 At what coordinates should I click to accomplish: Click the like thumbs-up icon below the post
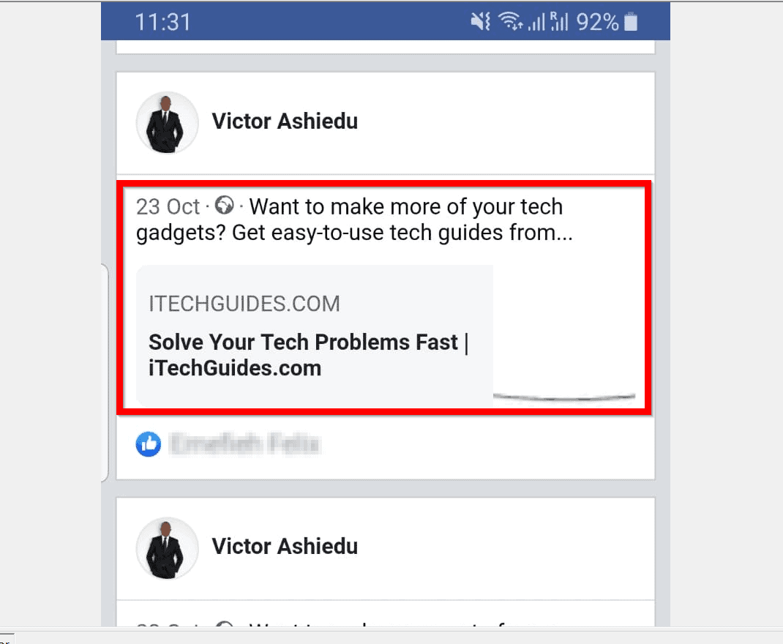[149, 444]
